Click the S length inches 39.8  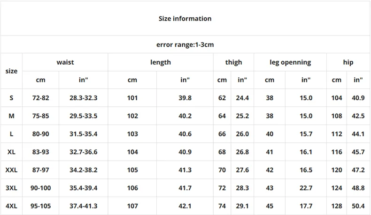[x=185, y=98]
